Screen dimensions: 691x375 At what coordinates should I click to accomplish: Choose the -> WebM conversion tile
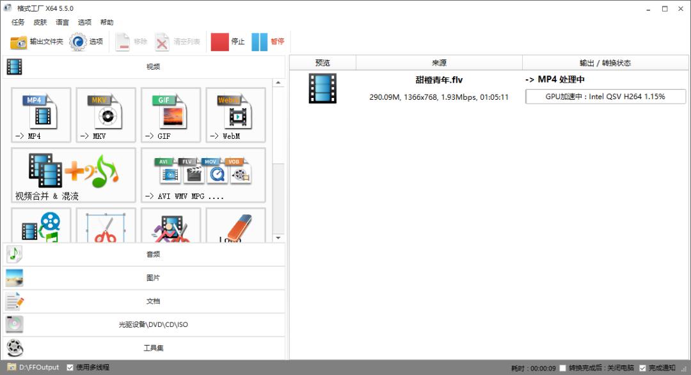pyautogui.click(x=235, y=115)
